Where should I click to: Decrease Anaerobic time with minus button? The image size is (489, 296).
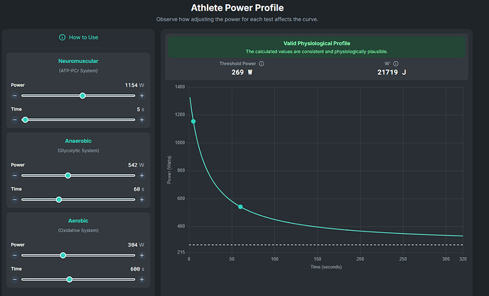pos(14,200)
